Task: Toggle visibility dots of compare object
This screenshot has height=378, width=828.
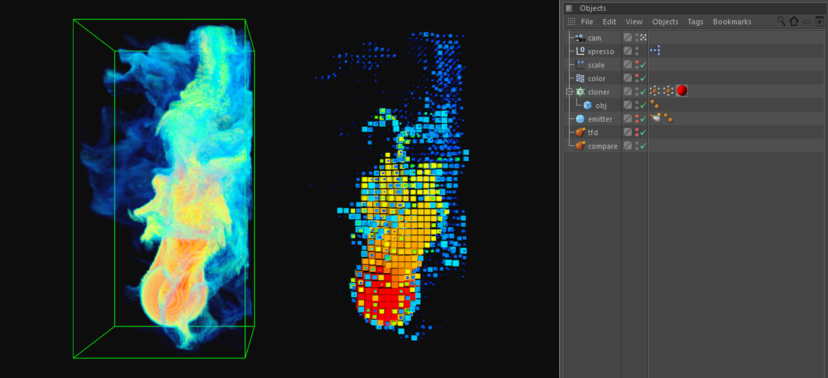Action: (x=637, y=146)
